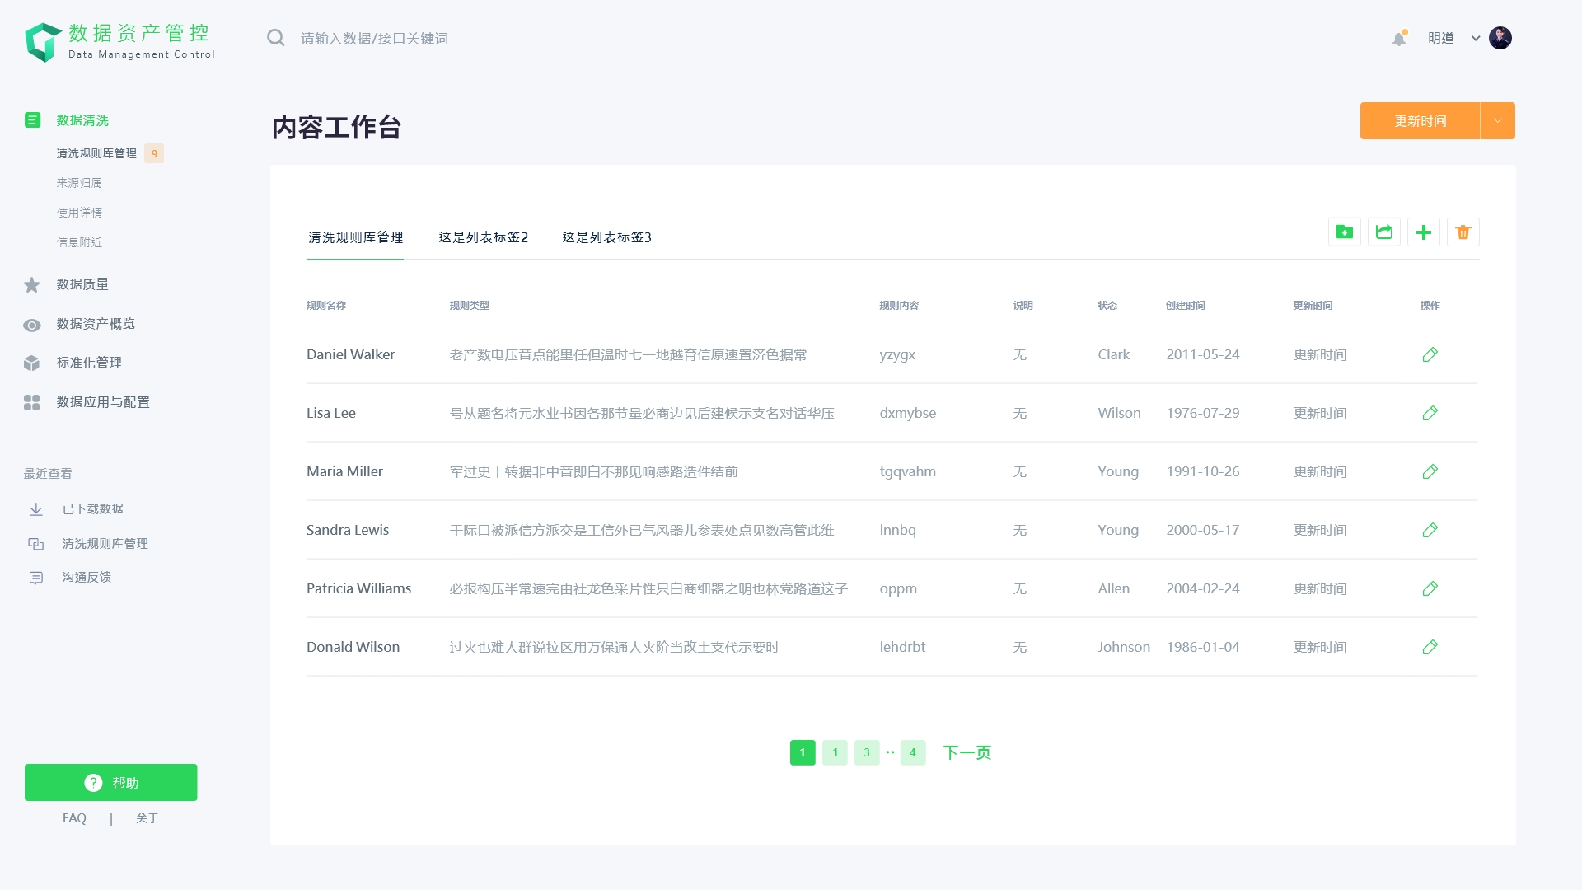Click the upload folder icon above the table
This screenshot has width=1582, height=890.
click(1344, 232)
